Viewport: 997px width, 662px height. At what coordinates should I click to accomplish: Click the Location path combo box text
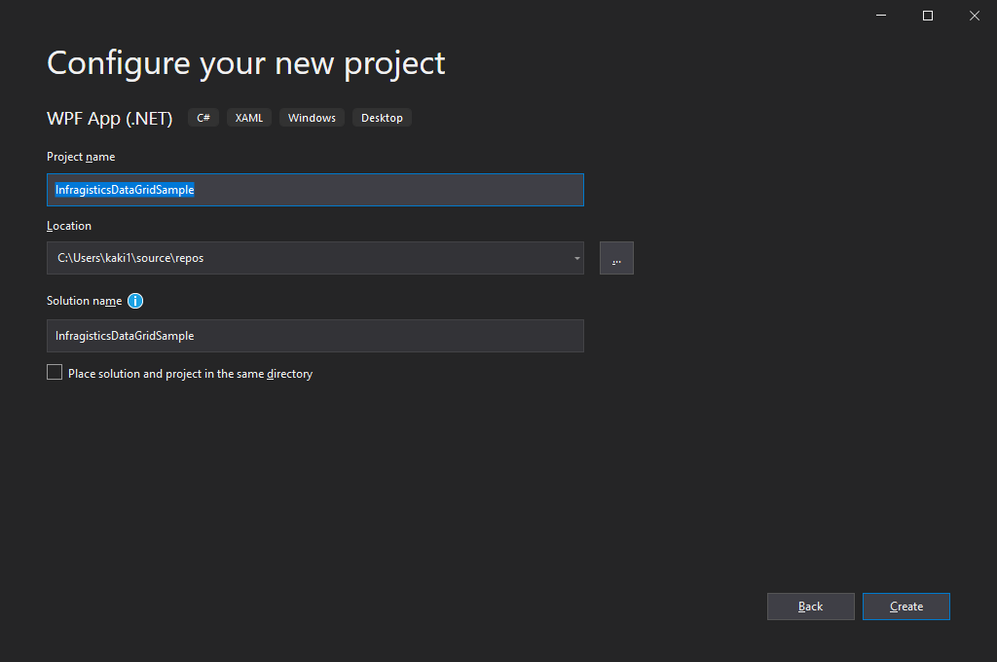(130, 258)
